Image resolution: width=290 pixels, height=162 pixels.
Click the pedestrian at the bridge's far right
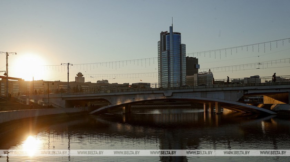(x=274, y=78)
